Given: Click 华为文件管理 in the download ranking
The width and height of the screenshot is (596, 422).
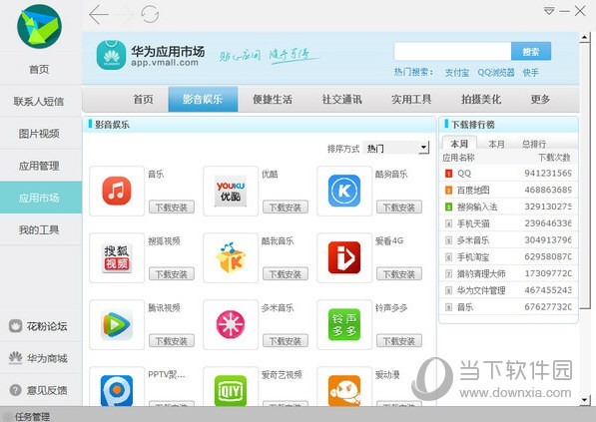Looking at the screenshot, I should point(481,290).
